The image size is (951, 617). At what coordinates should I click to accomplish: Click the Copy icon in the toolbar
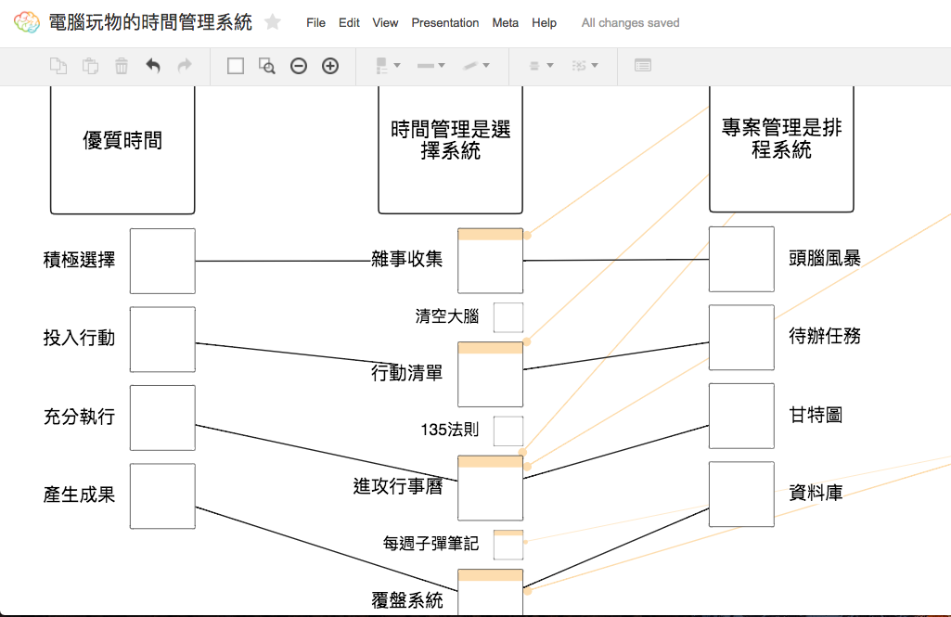click(x=58, y=66)
